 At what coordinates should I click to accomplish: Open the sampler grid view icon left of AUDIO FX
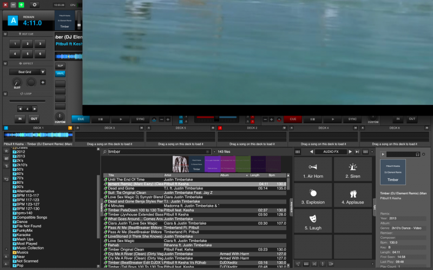297,152
